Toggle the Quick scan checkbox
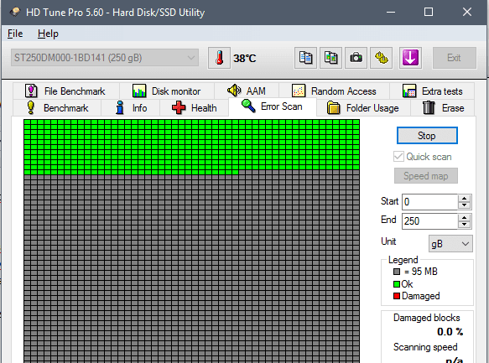Screen dimensions: 489x363 pos(398,157)
